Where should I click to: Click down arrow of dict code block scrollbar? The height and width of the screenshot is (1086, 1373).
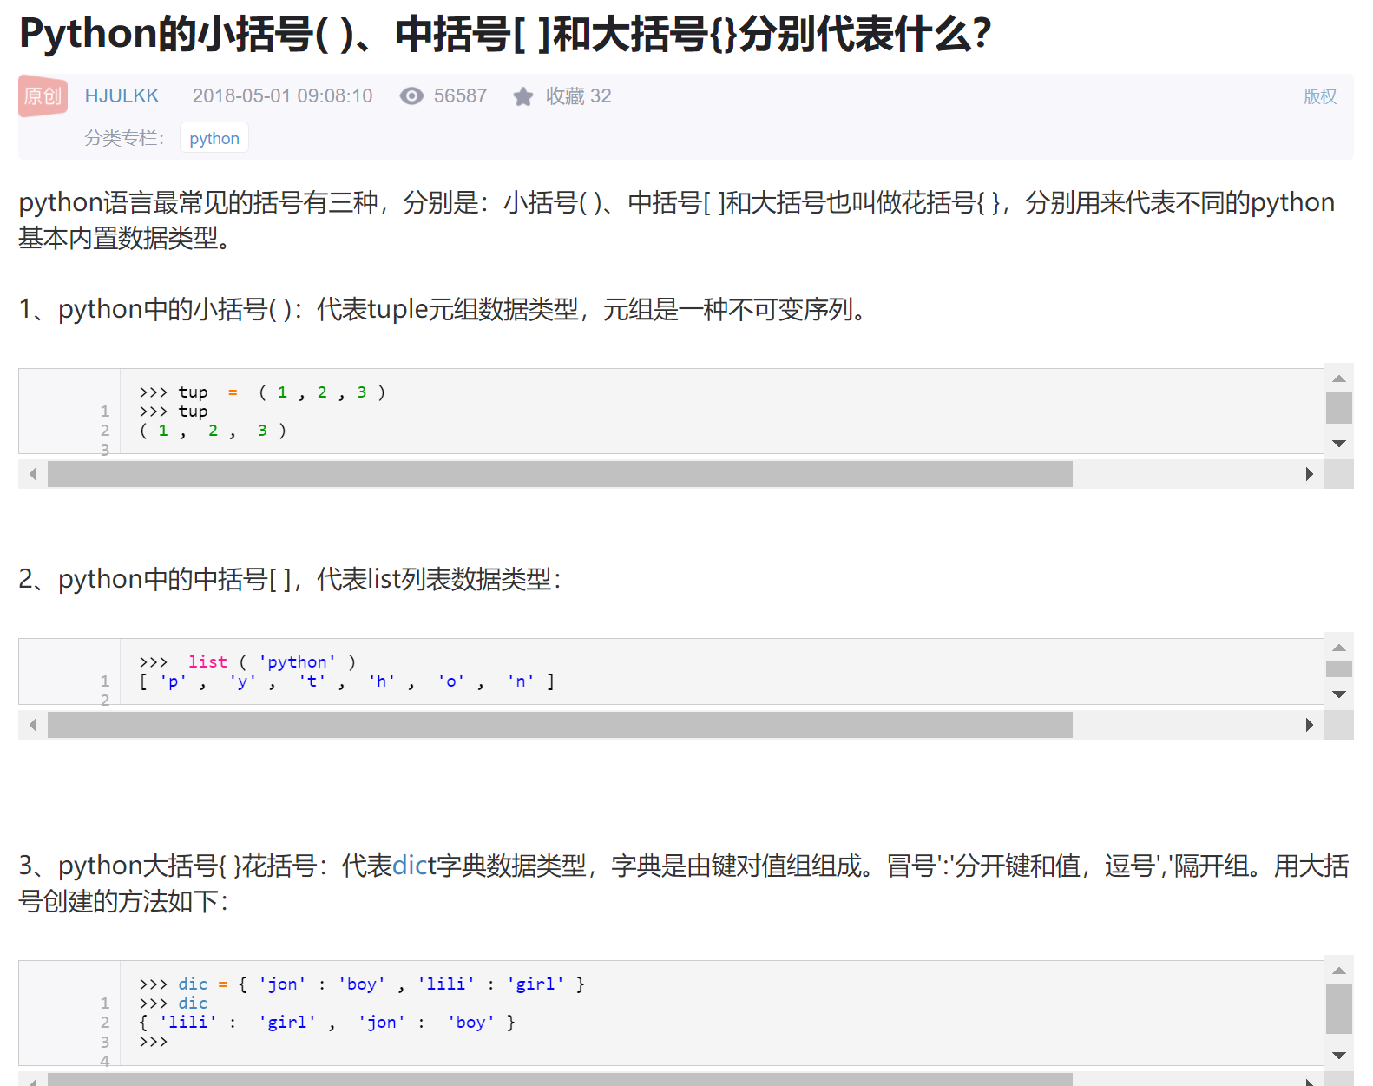(x=1339, y=1056)
